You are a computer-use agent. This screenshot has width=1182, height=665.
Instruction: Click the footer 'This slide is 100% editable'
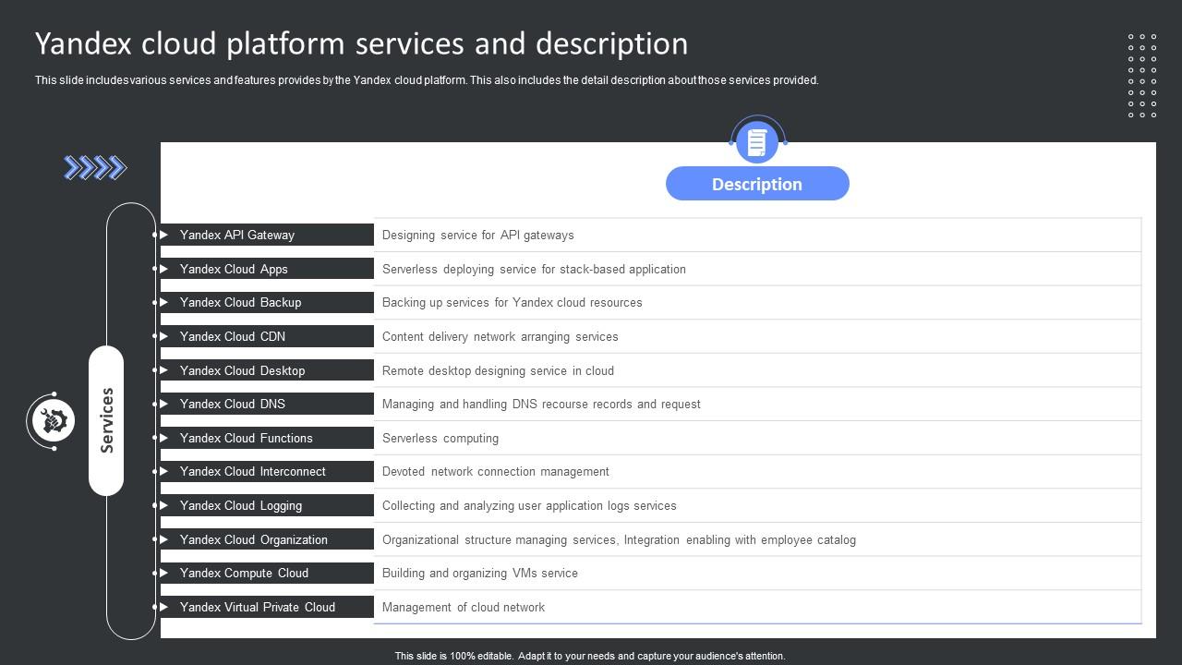(590, 656)
